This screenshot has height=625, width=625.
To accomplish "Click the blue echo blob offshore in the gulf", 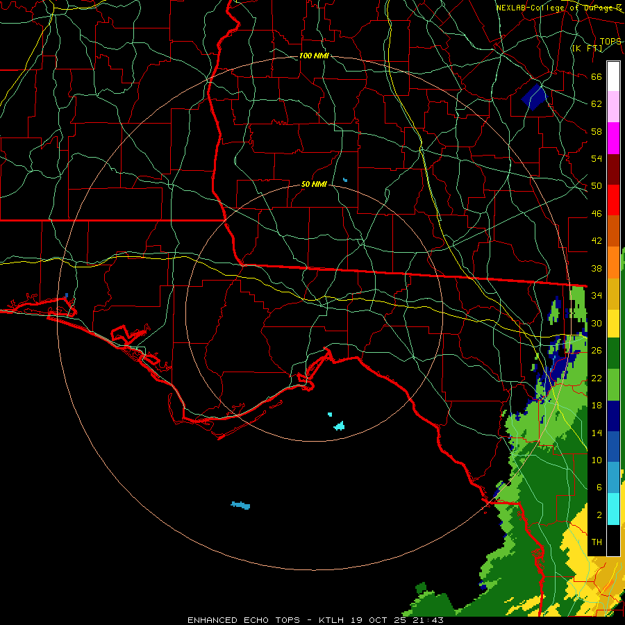I will 241,506.
